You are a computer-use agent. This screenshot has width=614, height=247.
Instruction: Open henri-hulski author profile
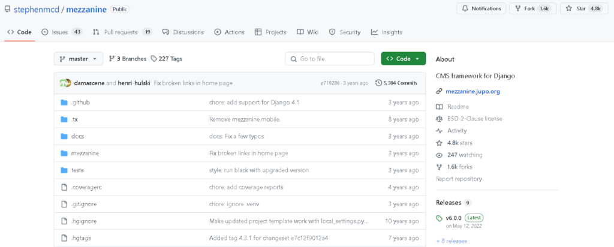tap(134, 83)
